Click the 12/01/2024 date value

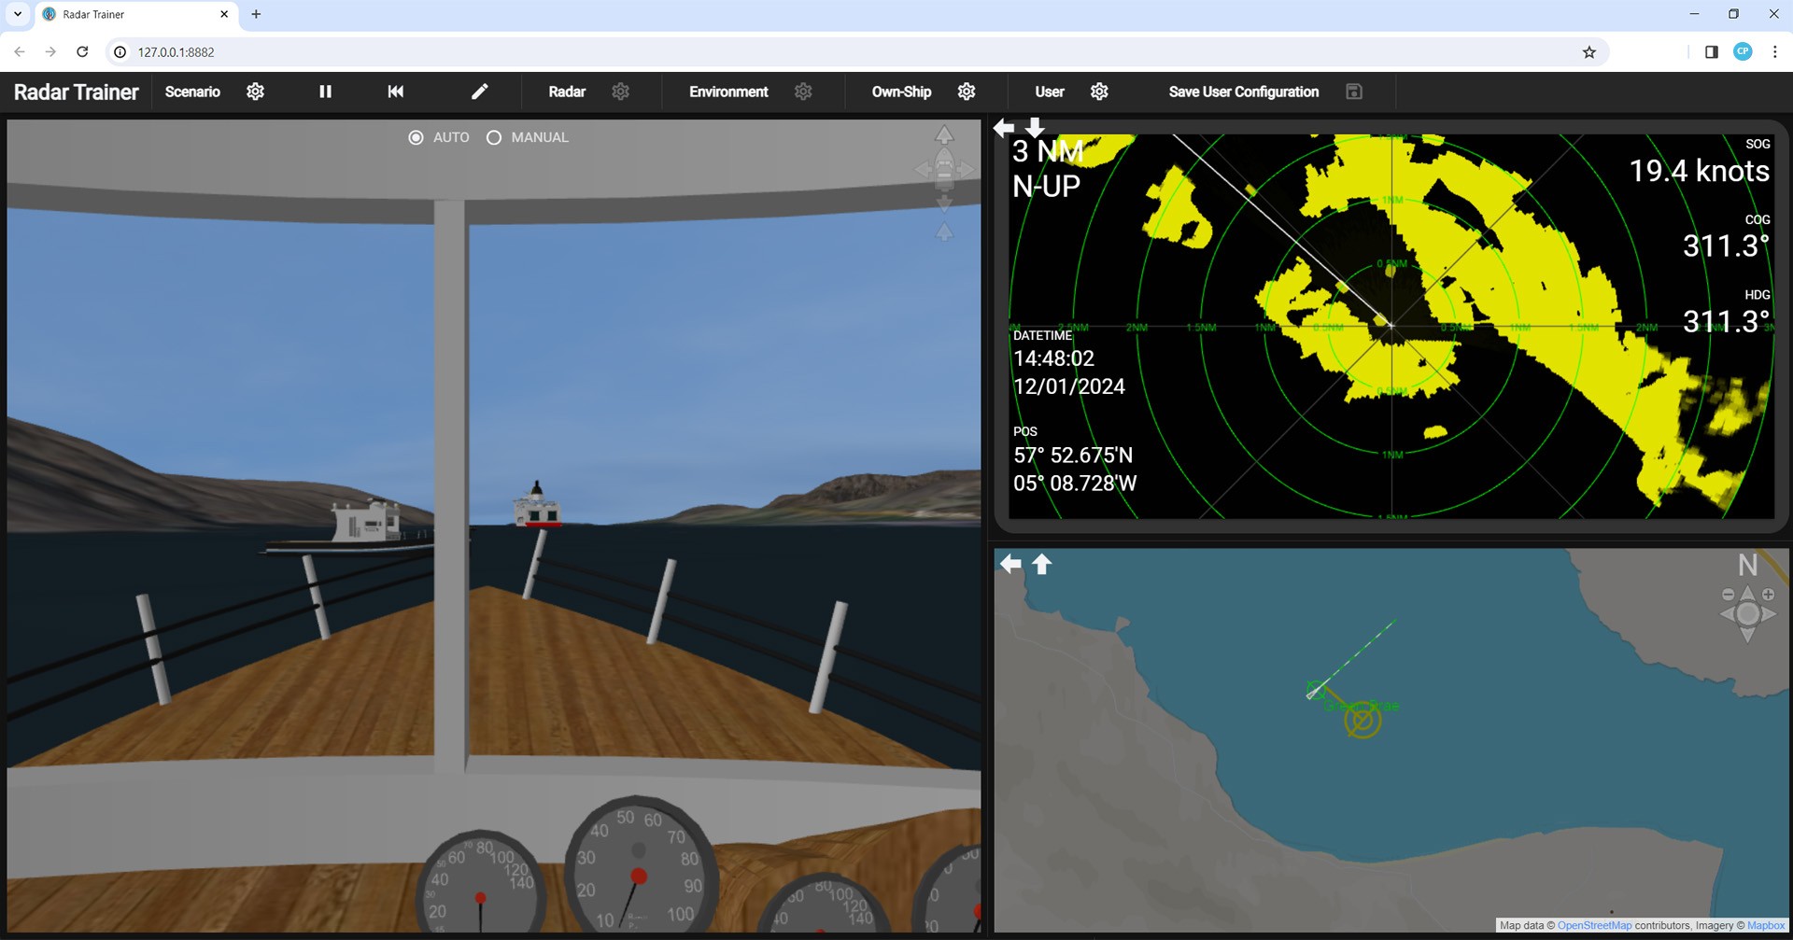click(x=1068, y=386)
